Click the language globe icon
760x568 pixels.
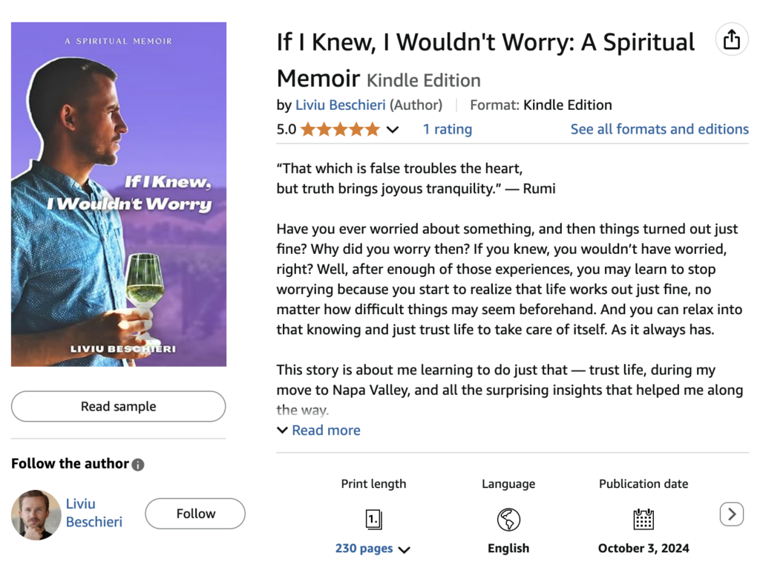point(508,519)
